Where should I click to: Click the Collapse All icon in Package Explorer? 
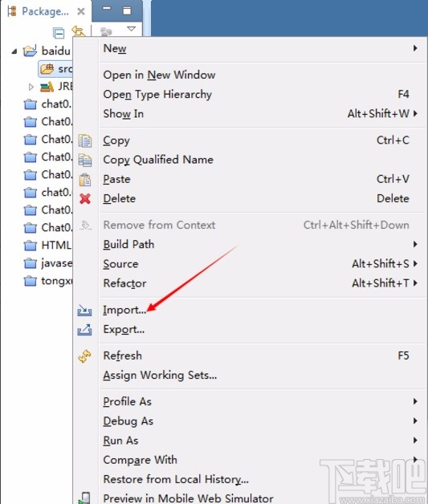pyautogui.click(x=59, y=33)
